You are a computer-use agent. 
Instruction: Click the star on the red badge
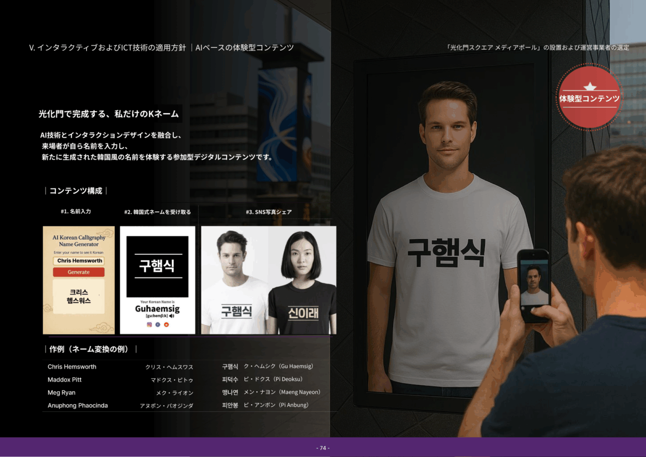589,87
